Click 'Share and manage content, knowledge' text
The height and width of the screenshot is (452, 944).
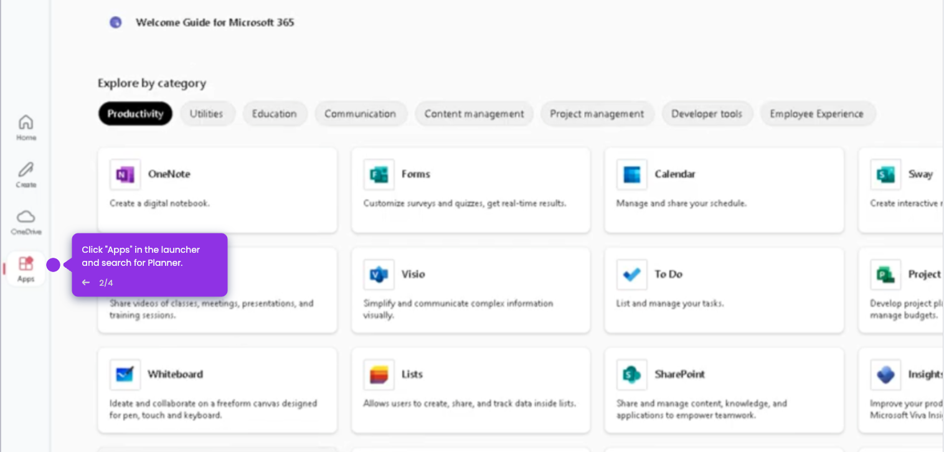[702, 410]
